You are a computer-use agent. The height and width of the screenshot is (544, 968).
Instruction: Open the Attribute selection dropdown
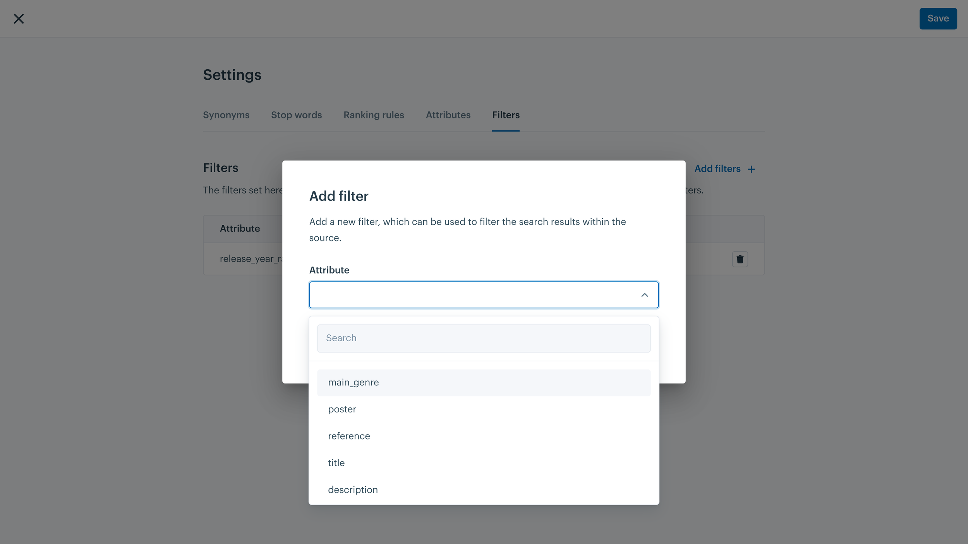(483, 294)
